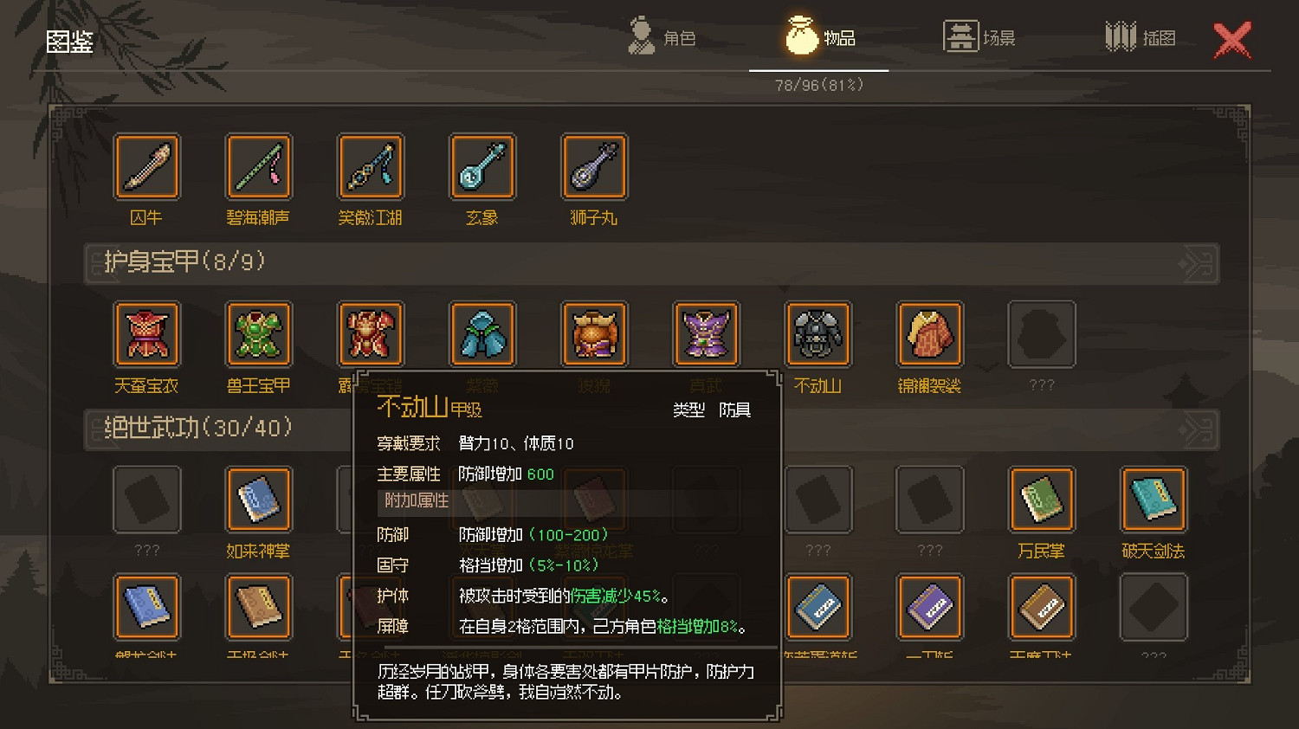Select the 锦襕袈裟 robe icon
Image resolution: width=1299 pixels, height=729 pixels.
tap(929, 334)
